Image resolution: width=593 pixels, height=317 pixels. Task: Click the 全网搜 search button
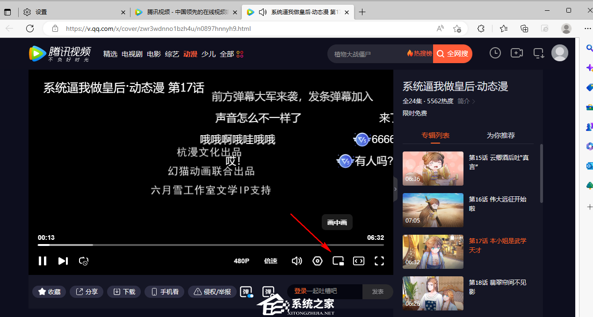[453, 54]
